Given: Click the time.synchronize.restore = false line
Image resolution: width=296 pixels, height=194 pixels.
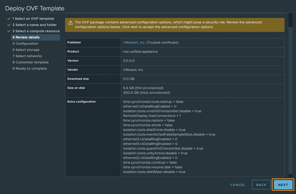Looking at the screenshot, I should coord(149,120).
